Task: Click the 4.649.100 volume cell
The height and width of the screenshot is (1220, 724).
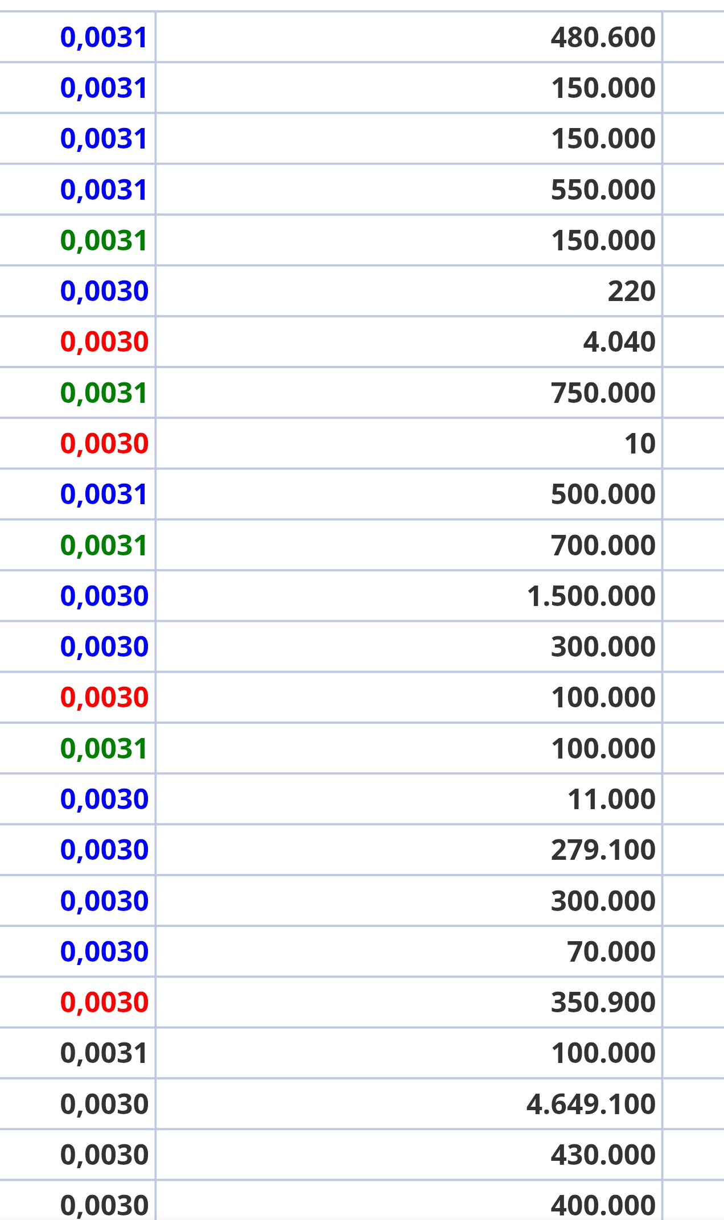Action: [x=409, y=1104]
